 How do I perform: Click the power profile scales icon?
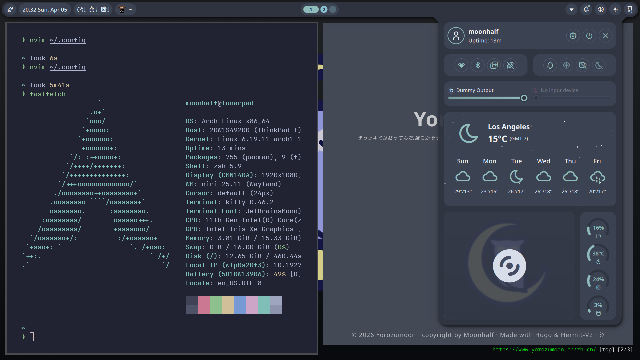pyautogui.click(x=566, y=65)
